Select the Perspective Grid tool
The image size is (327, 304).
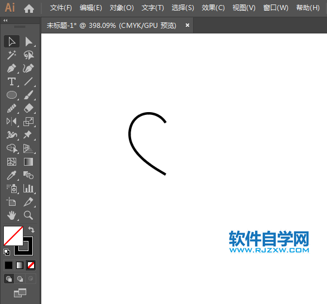click(x=28, y=148)
